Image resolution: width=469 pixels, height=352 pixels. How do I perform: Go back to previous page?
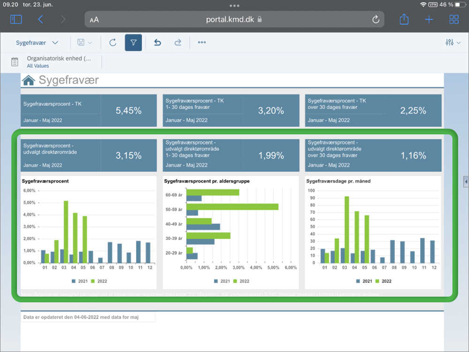[40, 19]
